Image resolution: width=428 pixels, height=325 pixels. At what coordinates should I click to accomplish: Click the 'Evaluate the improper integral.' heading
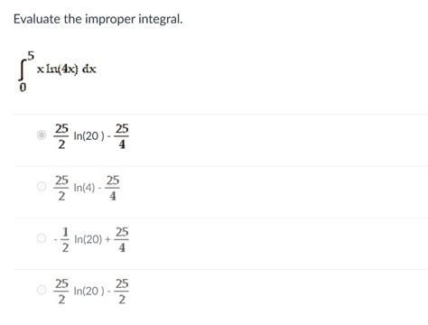click(98, 19)
